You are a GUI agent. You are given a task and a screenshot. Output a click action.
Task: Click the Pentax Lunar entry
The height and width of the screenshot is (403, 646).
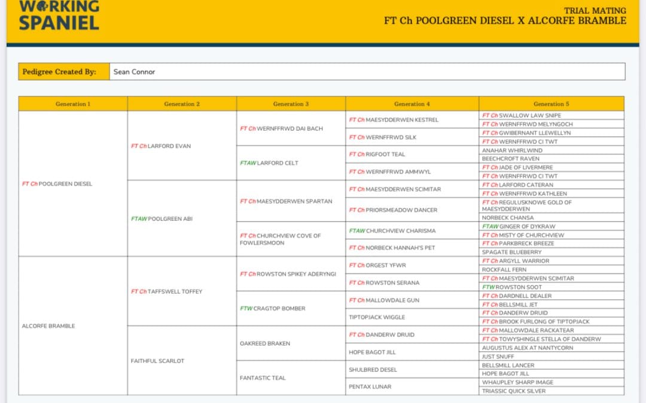click(370, 387)
